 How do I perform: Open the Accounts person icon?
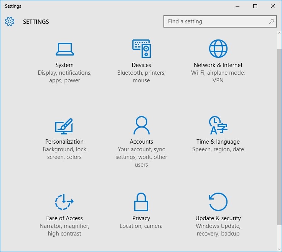142,125
